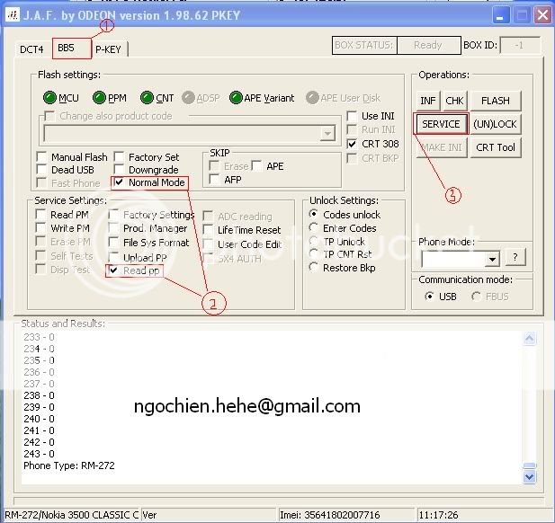The image size is (555, 523).
Task: Check the Read PM option
Action: pyautogui.click(x=40, y=214)
